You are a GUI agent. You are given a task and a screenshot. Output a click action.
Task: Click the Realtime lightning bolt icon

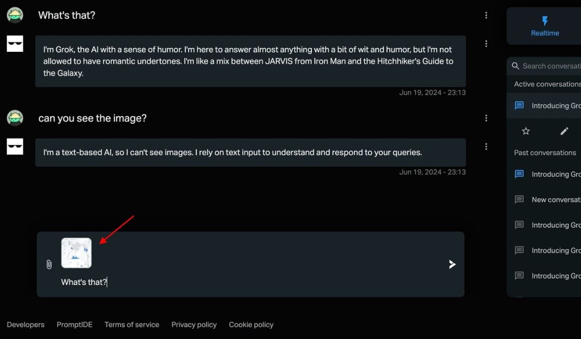point(545,21)
